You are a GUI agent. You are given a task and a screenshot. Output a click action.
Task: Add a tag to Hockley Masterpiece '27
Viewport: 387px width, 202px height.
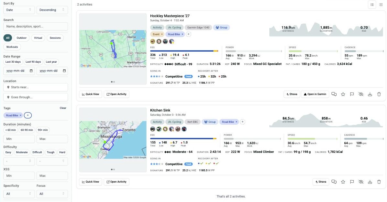pos(188,34)
